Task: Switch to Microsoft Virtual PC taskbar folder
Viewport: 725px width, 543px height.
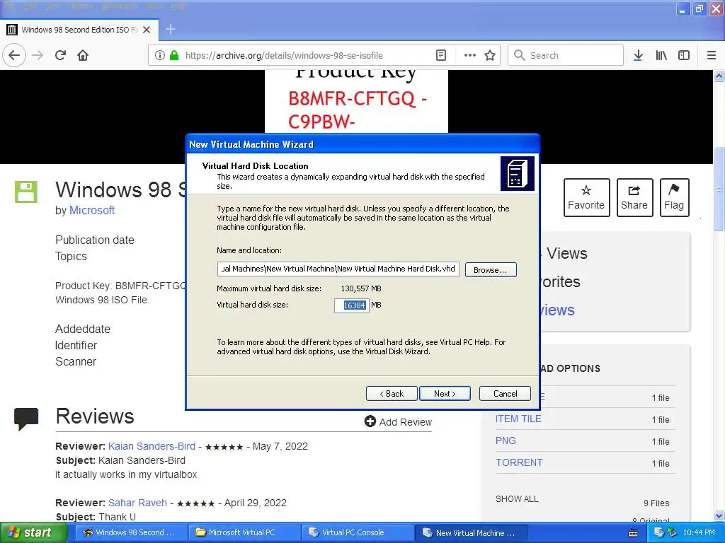Action: click(x=244, y=532)
